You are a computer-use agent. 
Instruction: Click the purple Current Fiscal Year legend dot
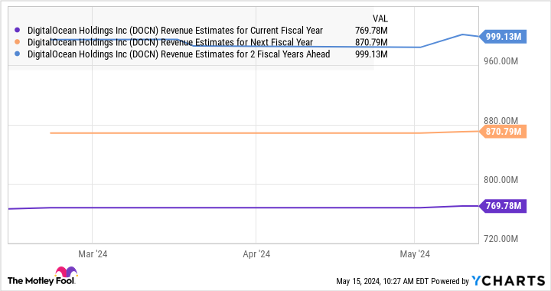click(17, 30)
